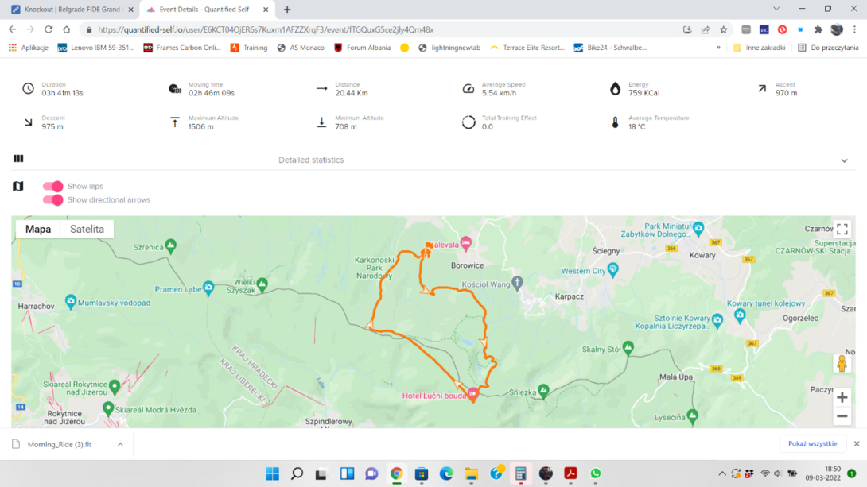This screenshot has height=487, width=867.
Task: Click the Mumlavský vodopád marker
Action: point(71,301)
